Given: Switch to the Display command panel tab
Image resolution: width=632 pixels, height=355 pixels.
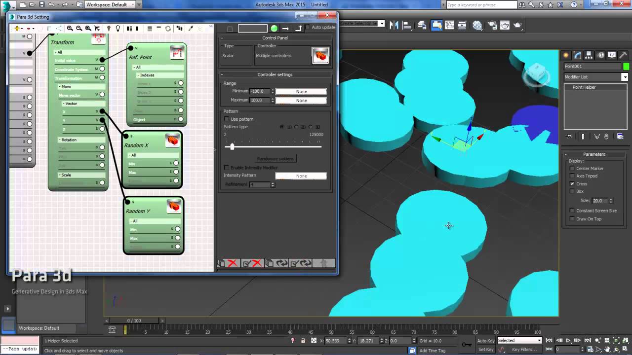Looking at the screenshot, I should [612, 55].
